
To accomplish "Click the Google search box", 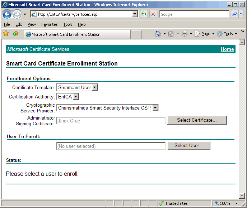I will [x=194, y=14].
